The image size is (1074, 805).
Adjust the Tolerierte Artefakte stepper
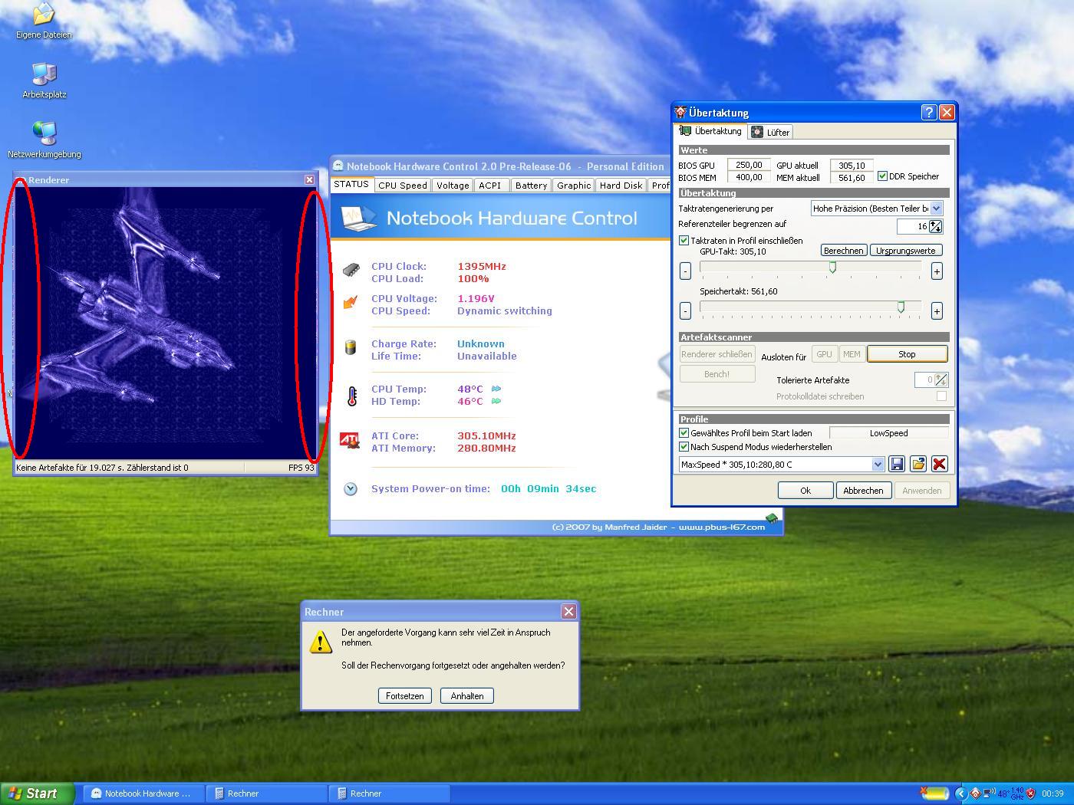coord(941,379)
